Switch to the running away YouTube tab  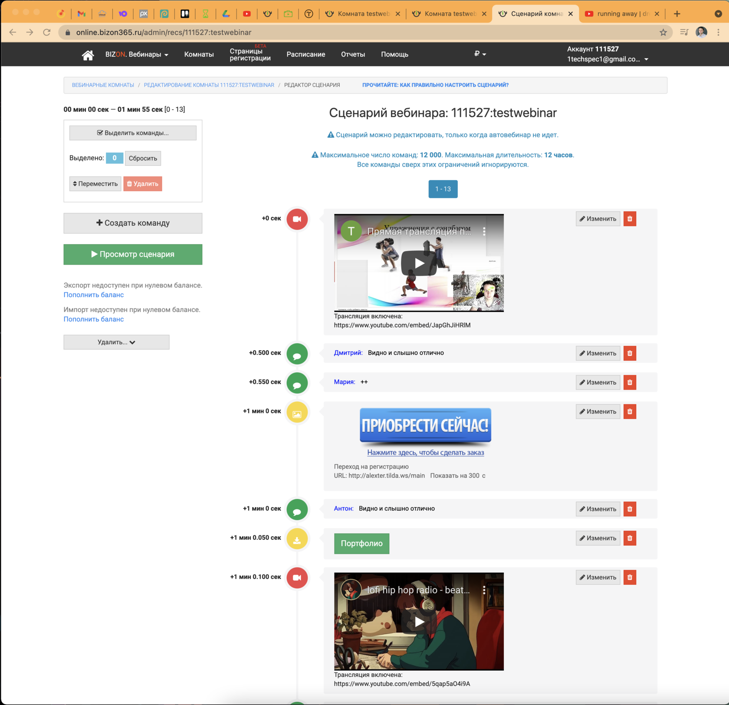[x=621, y=14]
